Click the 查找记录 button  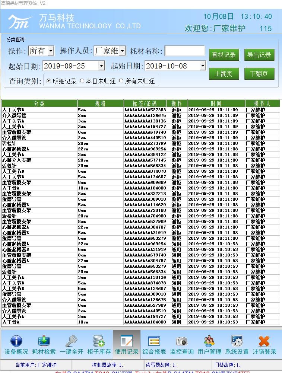point(224,55)
